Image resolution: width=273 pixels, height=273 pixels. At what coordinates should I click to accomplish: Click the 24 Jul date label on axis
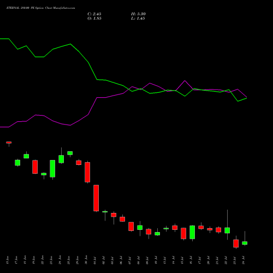243,260
